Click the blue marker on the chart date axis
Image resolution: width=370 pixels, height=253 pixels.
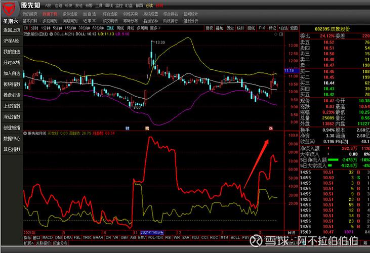[128, 128]
